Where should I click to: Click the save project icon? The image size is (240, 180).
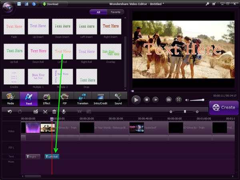pos(19,4)
